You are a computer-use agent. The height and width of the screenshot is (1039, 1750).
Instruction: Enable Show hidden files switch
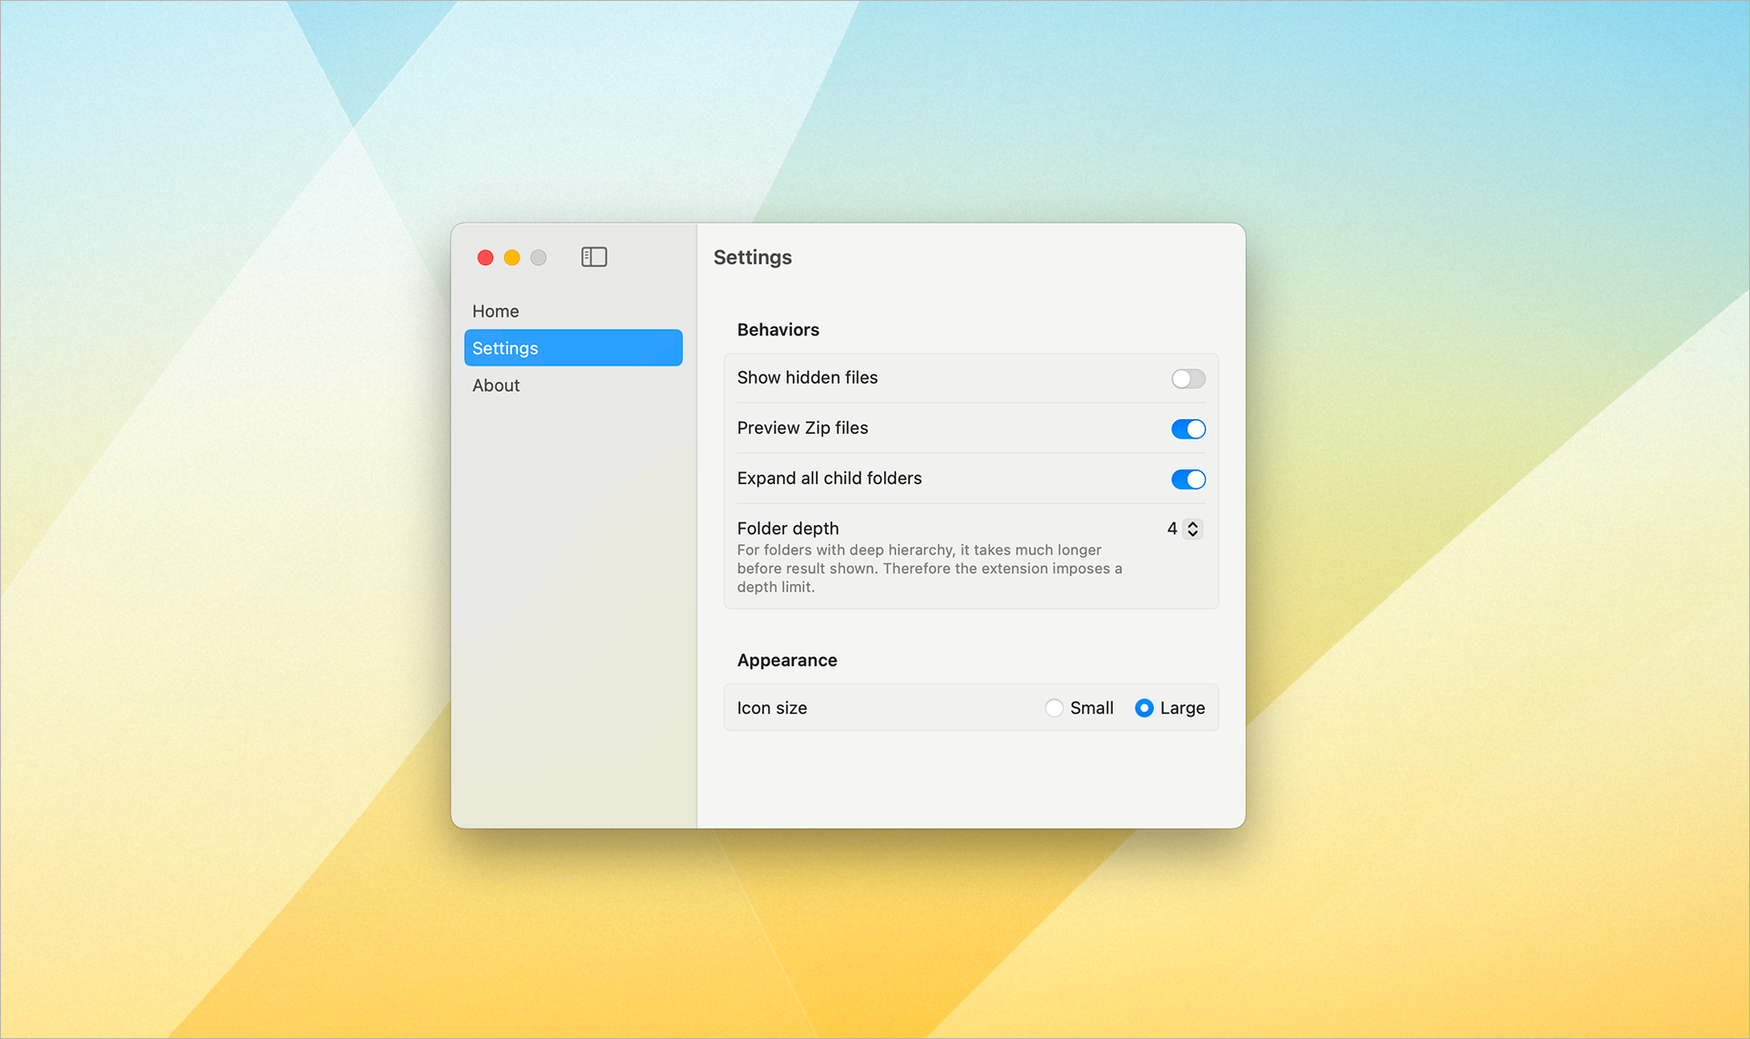1188,378
